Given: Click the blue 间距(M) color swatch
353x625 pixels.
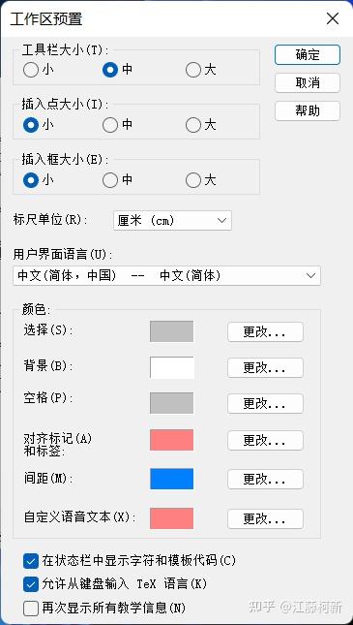Looking at the screenshot, I should pyautogui.click(x=172, y=479).
